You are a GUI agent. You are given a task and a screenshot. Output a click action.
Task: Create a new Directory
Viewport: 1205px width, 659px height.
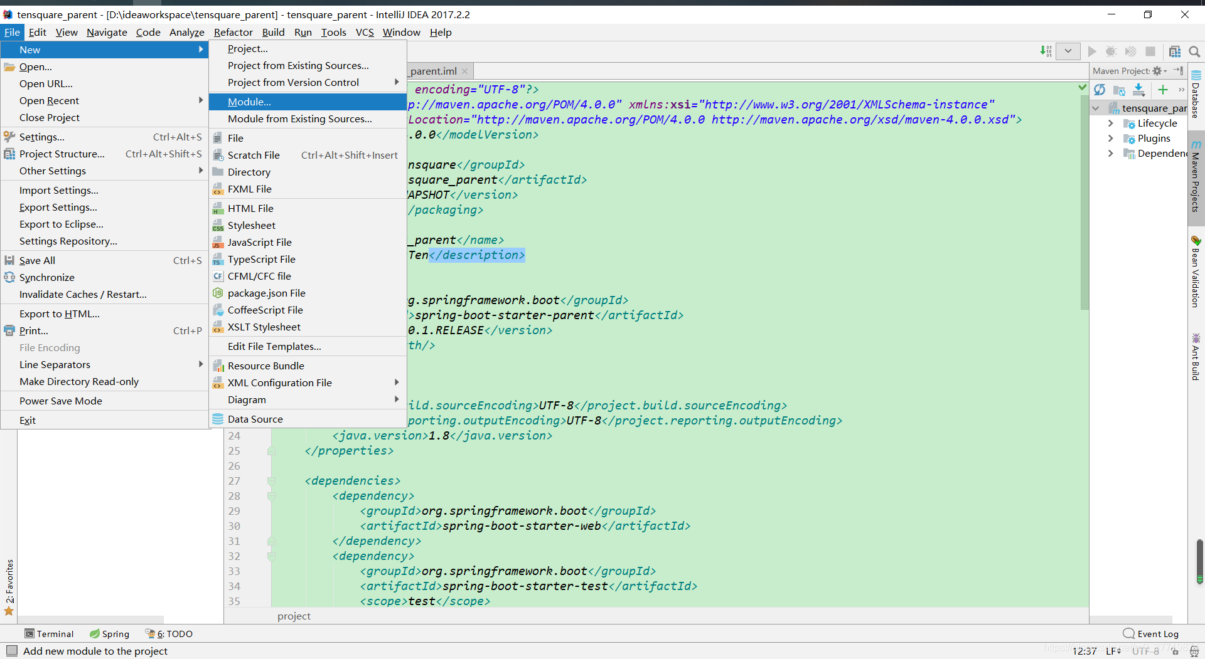point(308,172)
